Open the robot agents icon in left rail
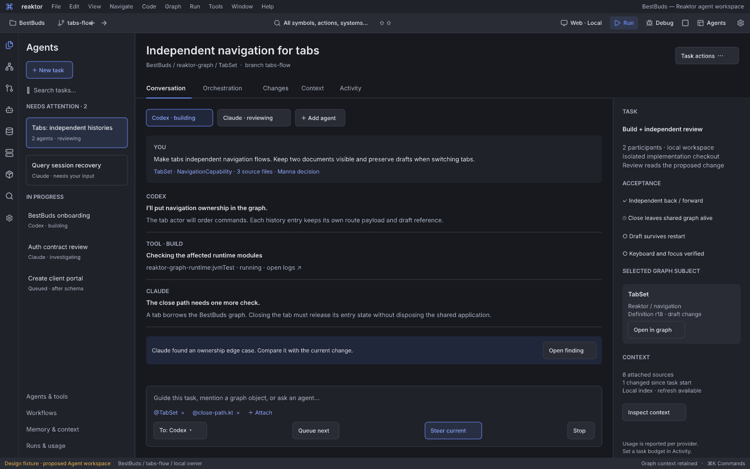This screenshot has width=750, height=469. [x=9, y=110]
